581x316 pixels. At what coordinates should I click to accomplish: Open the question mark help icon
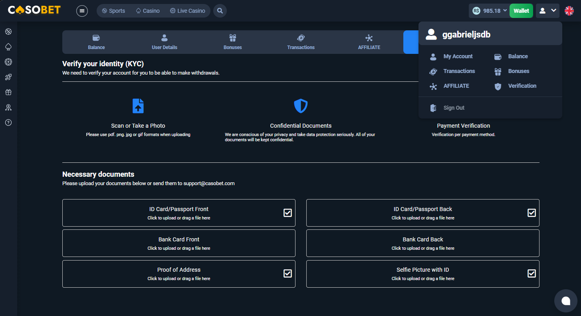pyautogui.click(x=8, y=122)
